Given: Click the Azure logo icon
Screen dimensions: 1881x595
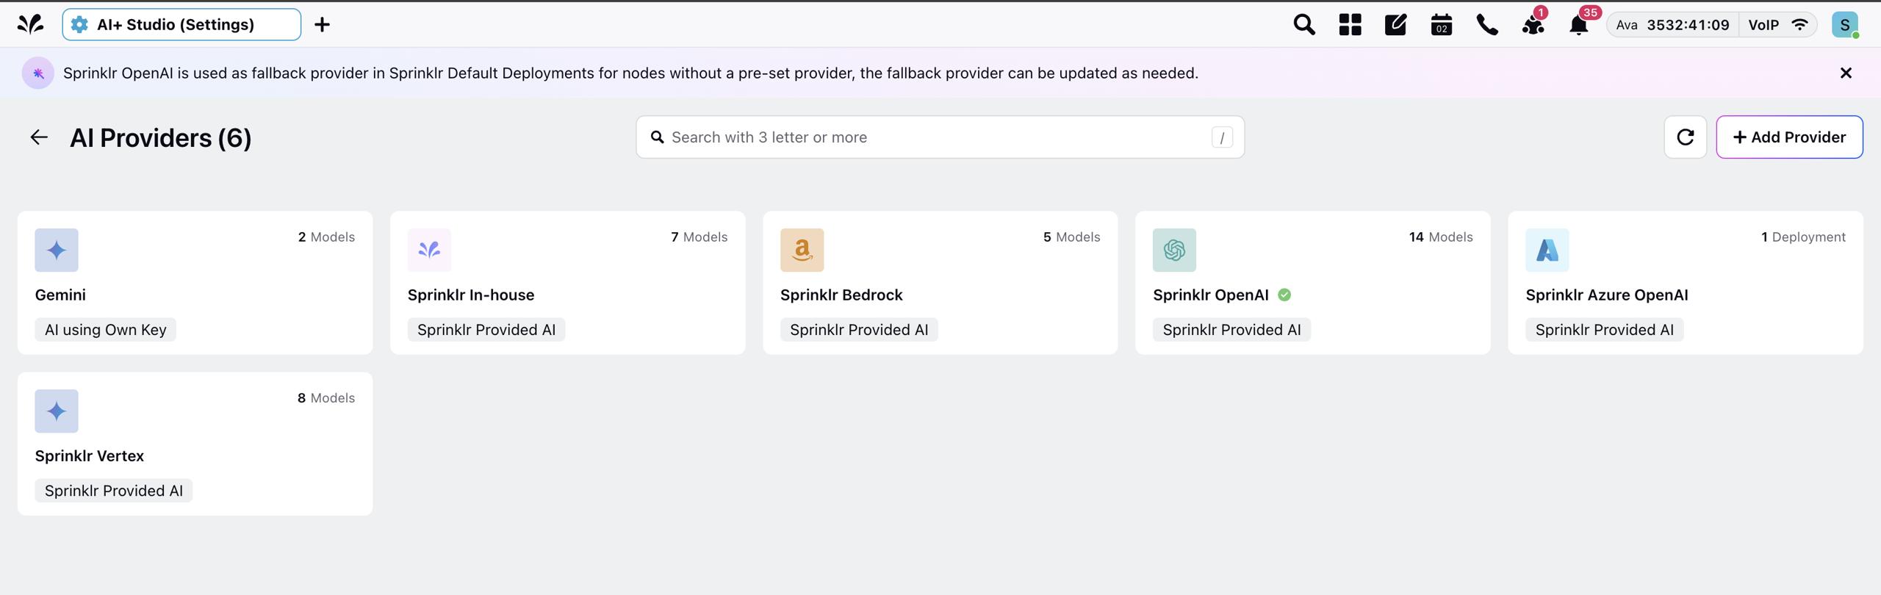Looking at the screenshot, I should click(1547, 250).
